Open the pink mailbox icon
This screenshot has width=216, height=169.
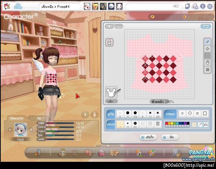pyautogui.click(x=102, y=153)
